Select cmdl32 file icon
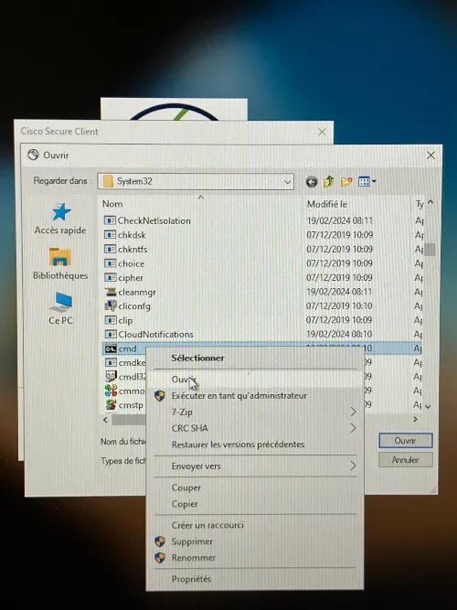Viewport: 457px width, 610px height. pyautogui.click(x=111, y=376)
